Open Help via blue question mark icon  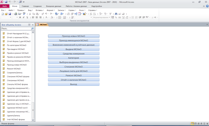click(207, 6)
